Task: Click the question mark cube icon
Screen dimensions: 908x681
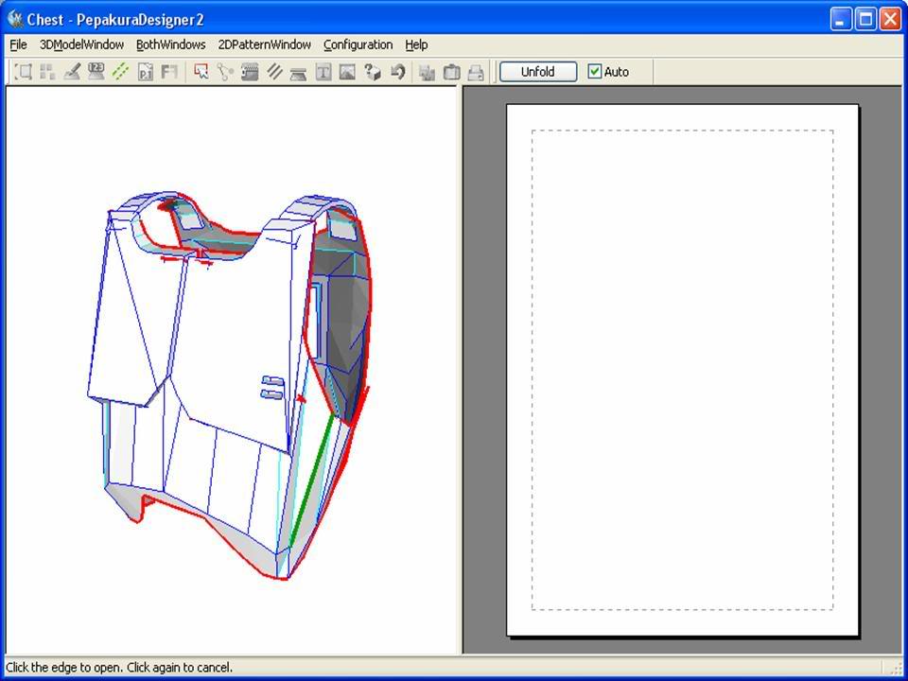Action: [373, 72]
